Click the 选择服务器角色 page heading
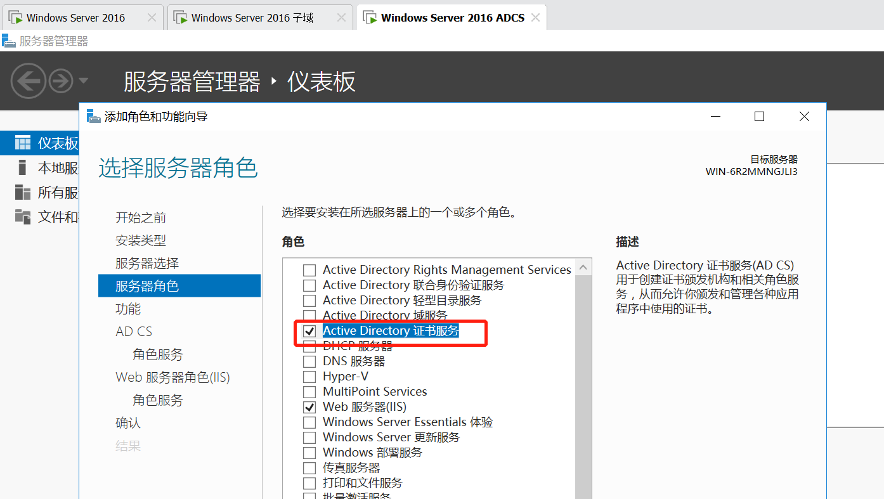The height and width of the screenshot is (499, 884). pyautogui.click(x=178, y=168)
